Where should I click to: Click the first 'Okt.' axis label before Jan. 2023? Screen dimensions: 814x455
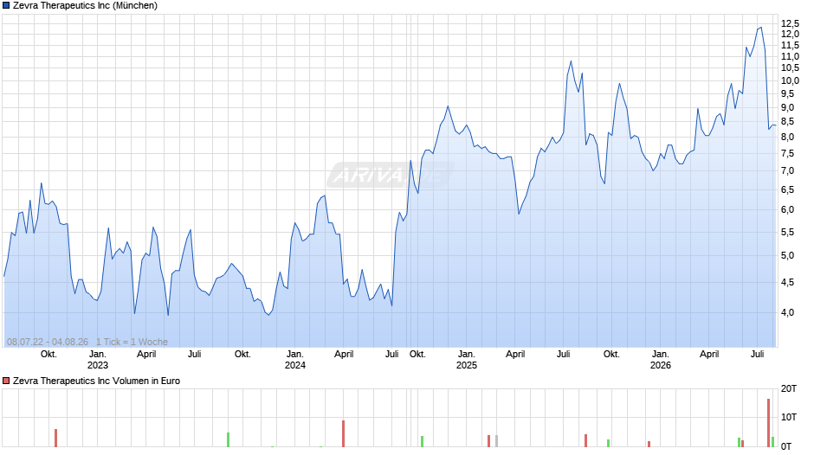(x=48, y=355)
